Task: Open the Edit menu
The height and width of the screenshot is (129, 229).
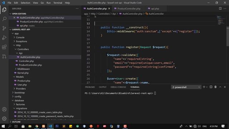Action: tap(16, 3)
